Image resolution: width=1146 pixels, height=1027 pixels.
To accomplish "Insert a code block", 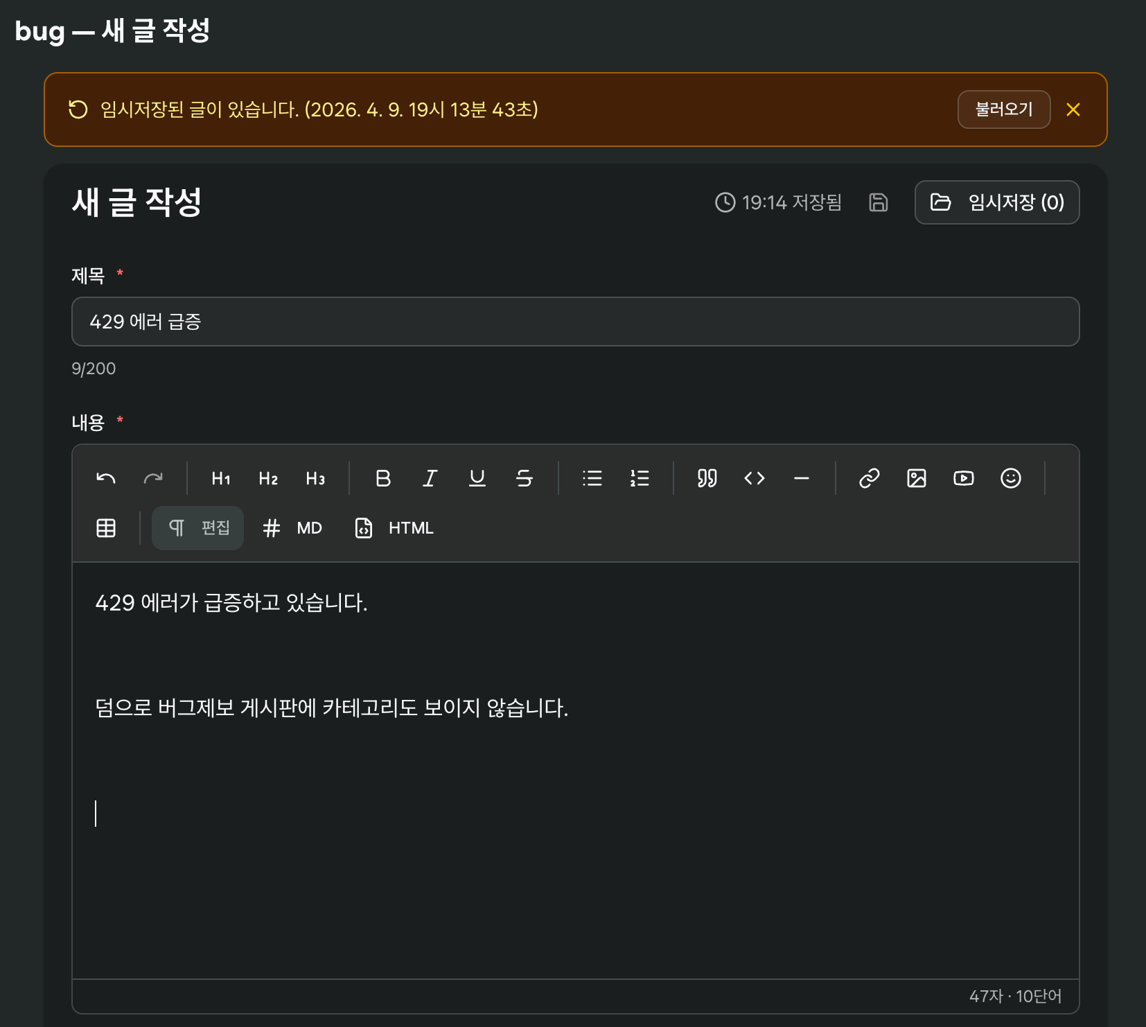I will (755, 478).
